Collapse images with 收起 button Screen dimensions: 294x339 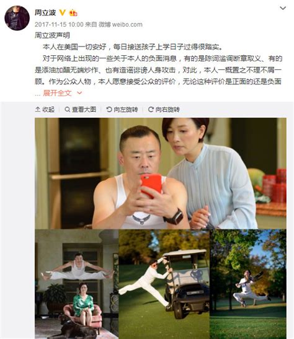(45, 110)
